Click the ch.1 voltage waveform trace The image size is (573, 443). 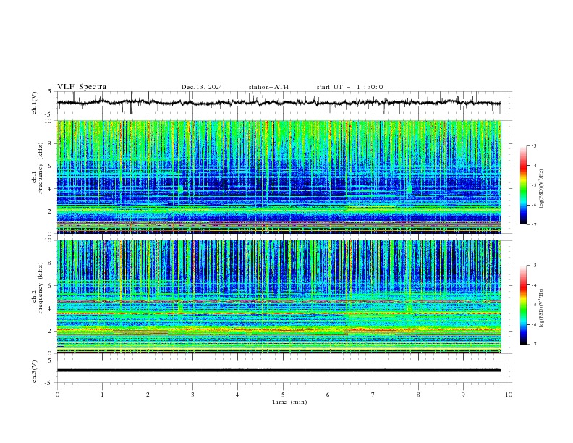pos(279,103)
